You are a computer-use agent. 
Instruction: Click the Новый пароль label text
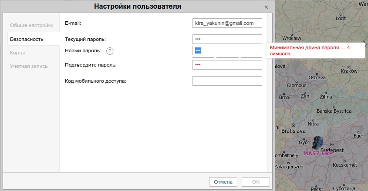(83, 50)
